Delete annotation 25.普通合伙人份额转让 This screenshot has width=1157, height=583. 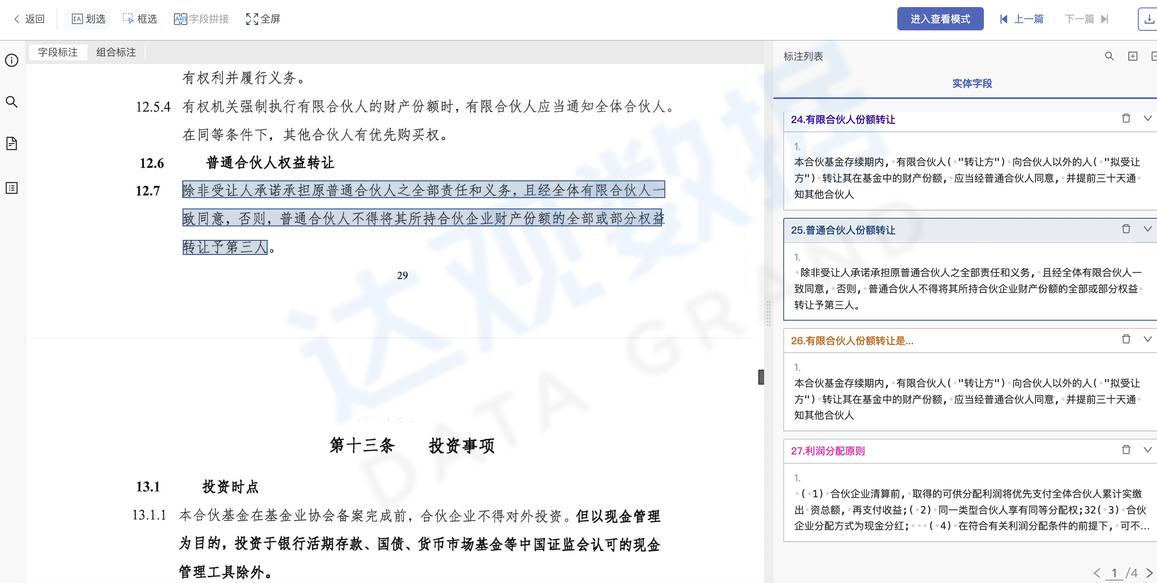pyautogui.click(x=1126, y=229)
